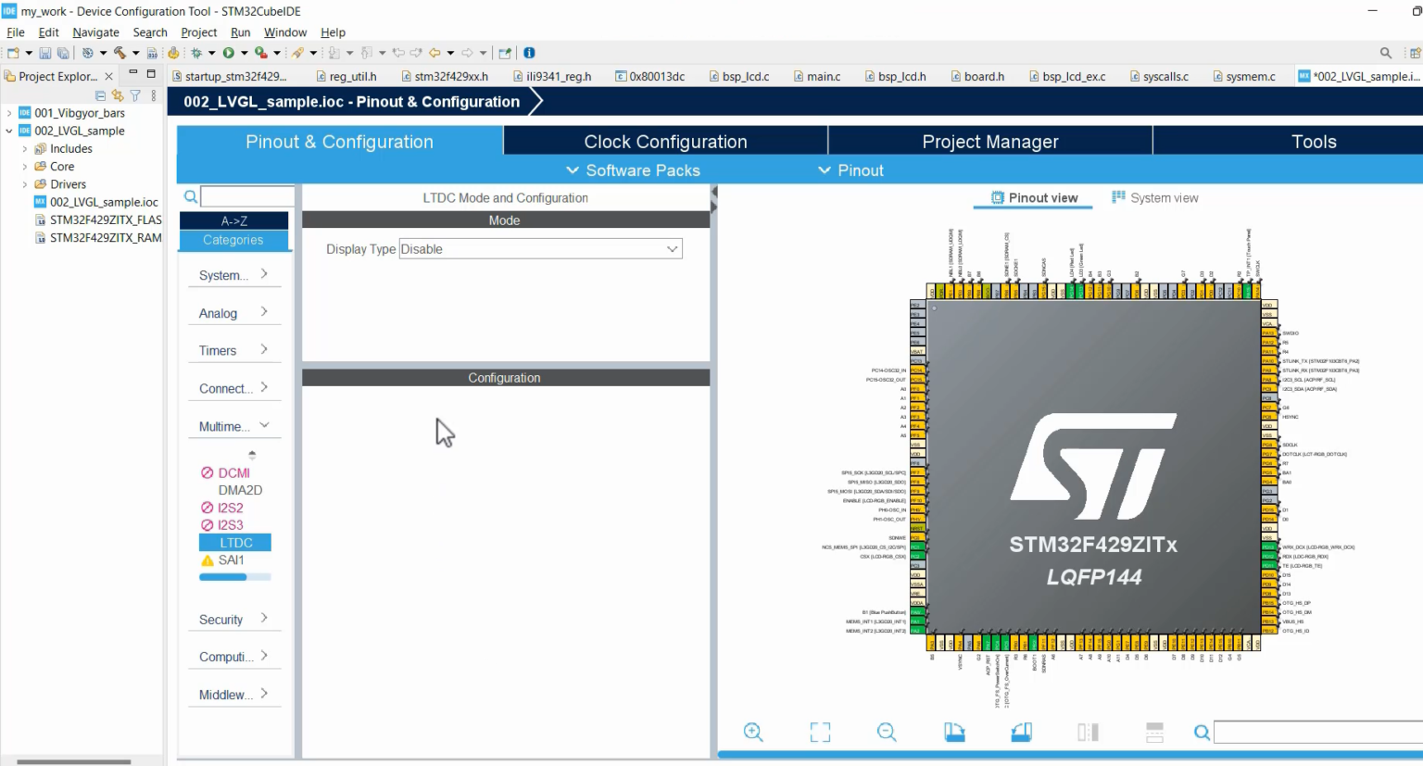The width and height of the screenshot is (1423, 766).
Task: Click the pin search magnifier icon
Action: (x=1202, y=733)
